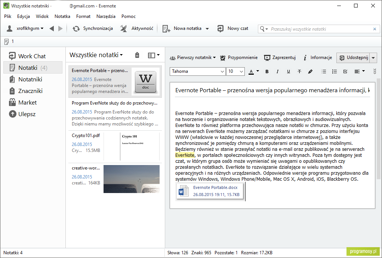The image size is (382, 258).
Task: Open the Format menu
Action: pos(83,16)
